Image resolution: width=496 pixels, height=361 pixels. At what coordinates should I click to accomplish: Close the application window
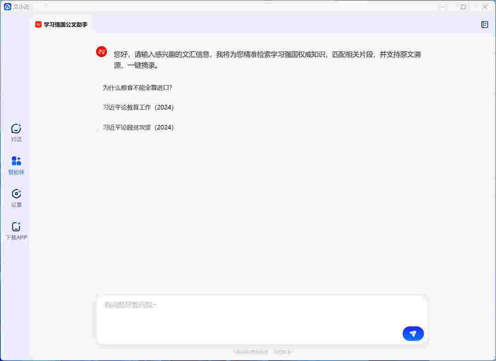tap(485, 6)
